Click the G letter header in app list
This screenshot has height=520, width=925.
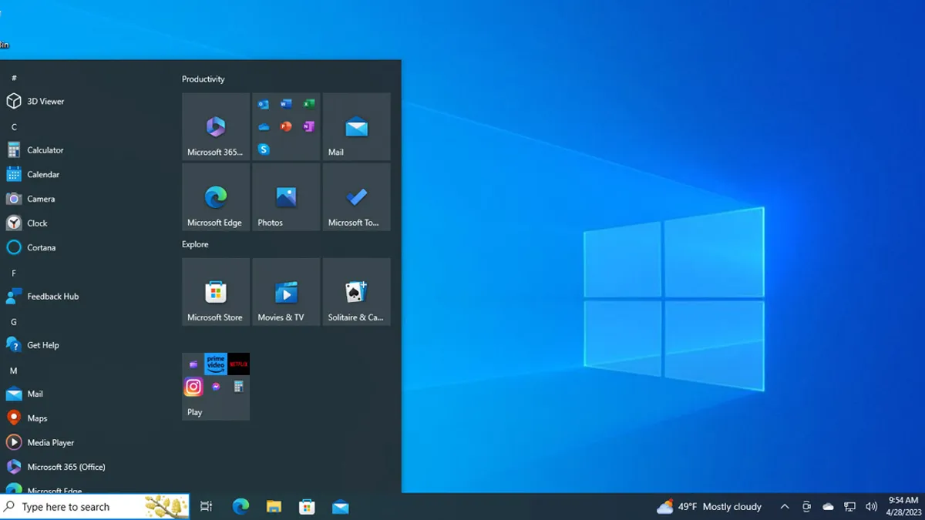point(14,322)
